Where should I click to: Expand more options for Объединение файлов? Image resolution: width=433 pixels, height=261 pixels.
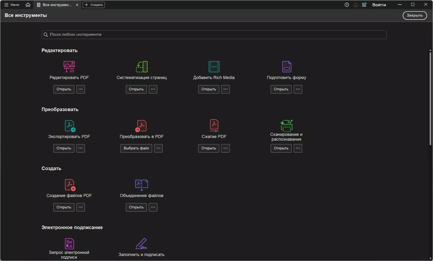pos(153,207)
